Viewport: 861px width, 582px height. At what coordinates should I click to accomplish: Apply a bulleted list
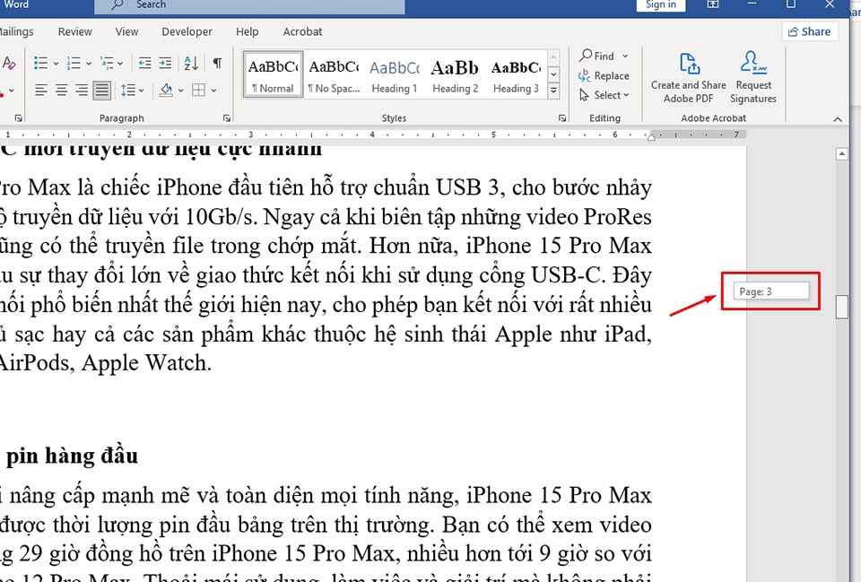tap(40, 63)
